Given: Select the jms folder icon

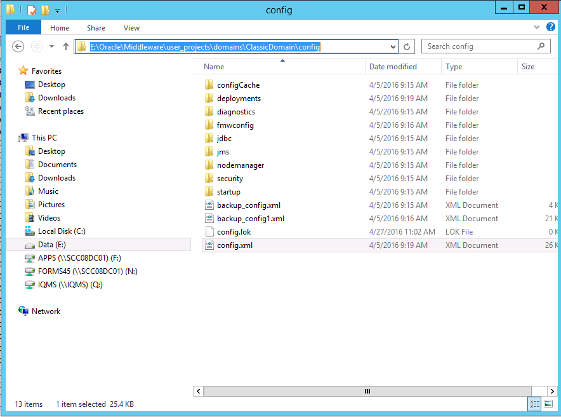Looking at the screenshot, I should pyautogui.click(x=209, y=151).
